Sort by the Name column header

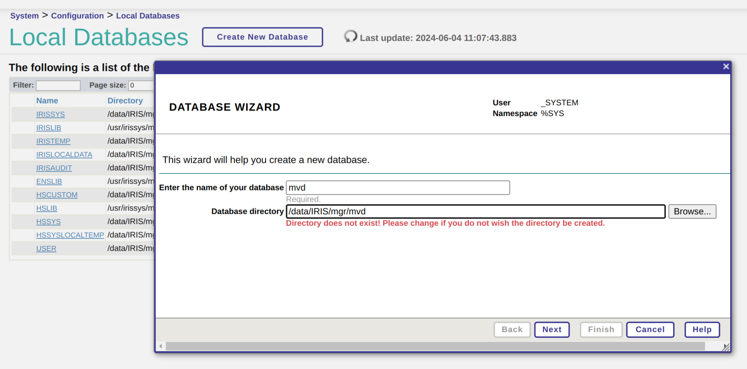(x=47, y=101)
